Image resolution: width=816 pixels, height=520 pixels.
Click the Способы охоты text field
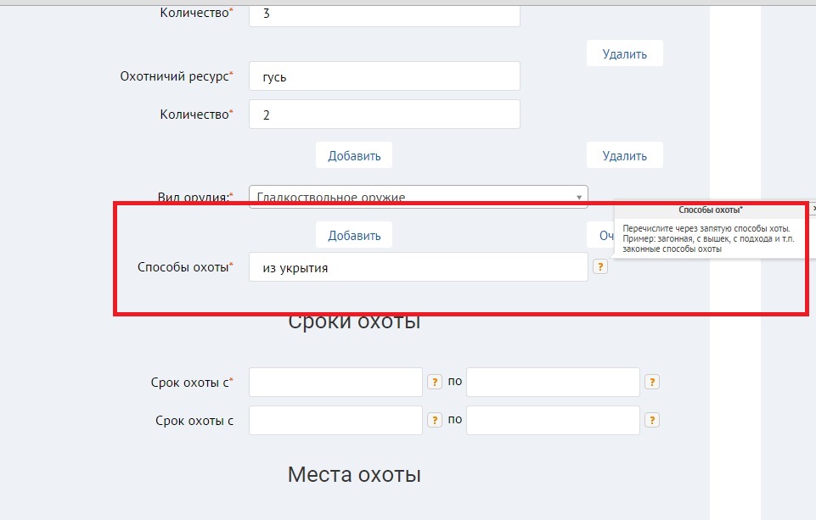click(x=418, y=267)
